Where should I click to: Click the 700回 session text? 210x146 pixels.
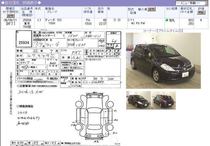[27, 27]
